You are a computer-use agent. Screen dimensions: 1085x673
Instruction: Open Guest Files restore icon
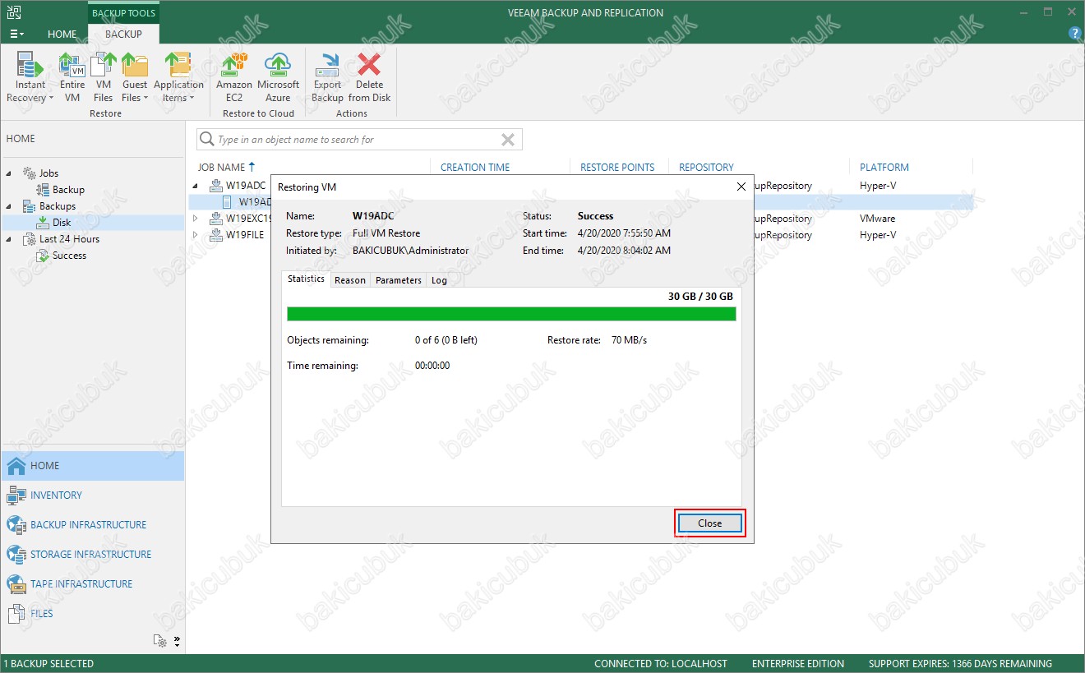135,78
